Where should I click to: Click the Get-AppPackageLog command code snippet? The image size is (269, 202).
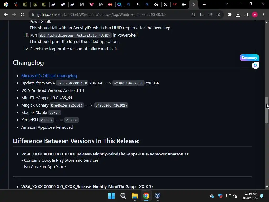[75, 36]
